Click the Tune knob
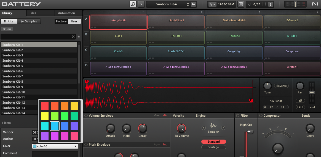321x157 pixels. tap(267, 86)
